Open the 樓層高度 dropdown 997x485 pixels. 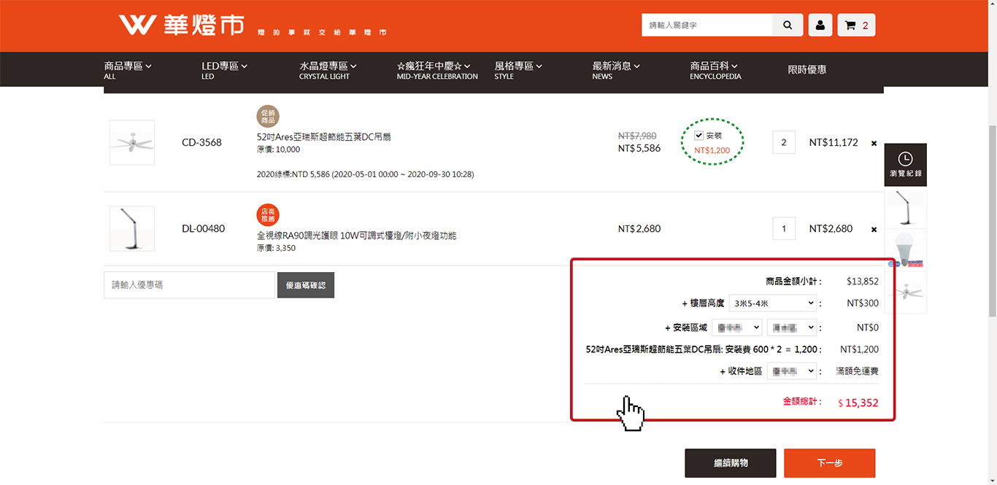(x=773, y=303)
